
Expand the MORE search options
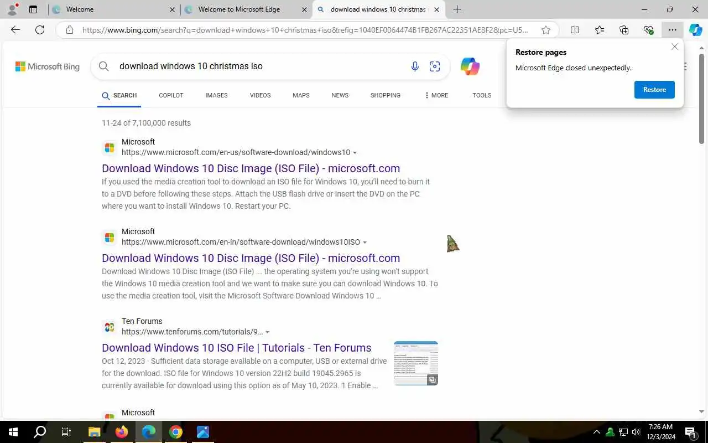click(436, 95)
